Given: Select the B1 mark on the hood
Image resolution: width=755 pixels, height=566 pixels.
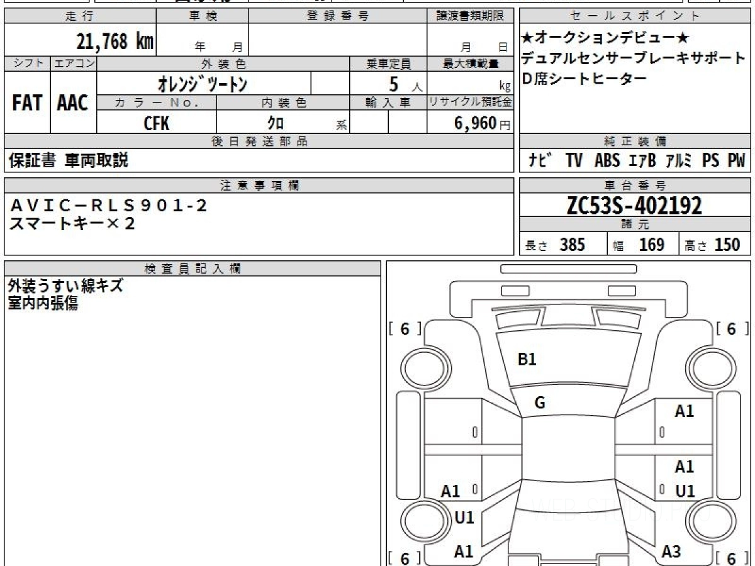Looking at the screenshot, I should coord(527,359).
